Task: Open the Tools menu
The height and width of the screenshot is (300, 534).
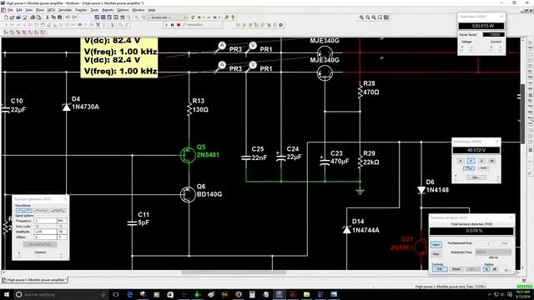Action: (x=94, y=10)
